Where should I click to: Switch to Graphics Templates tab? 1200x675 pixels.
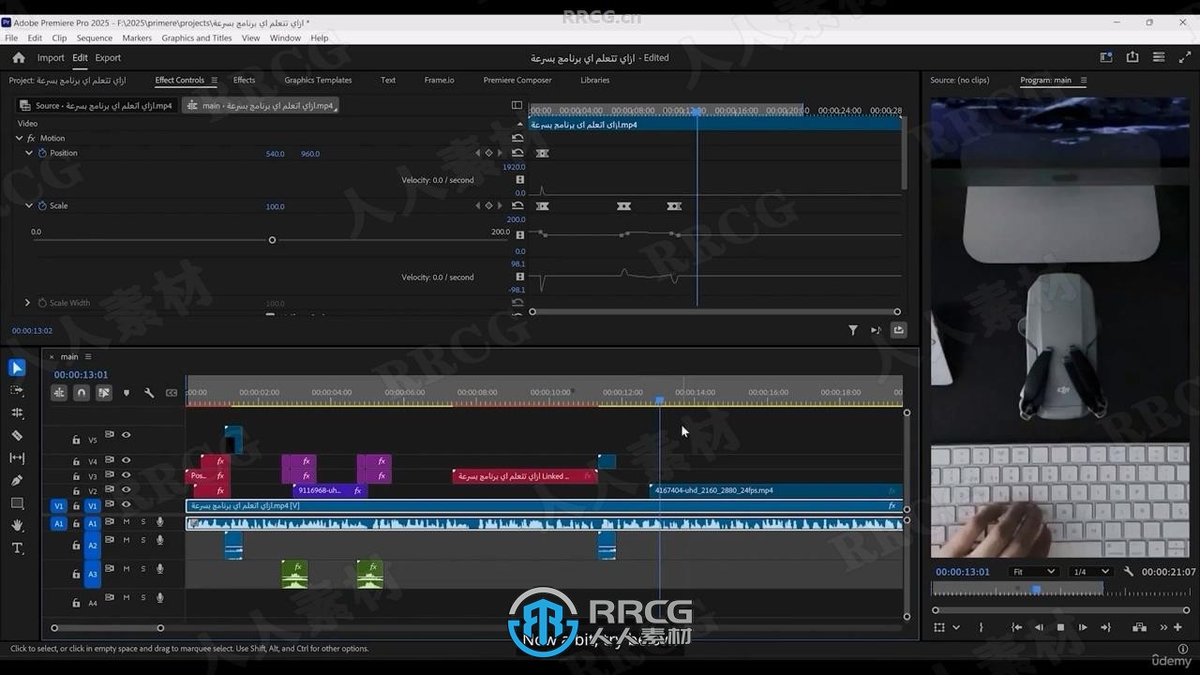(x=318, y=80)
